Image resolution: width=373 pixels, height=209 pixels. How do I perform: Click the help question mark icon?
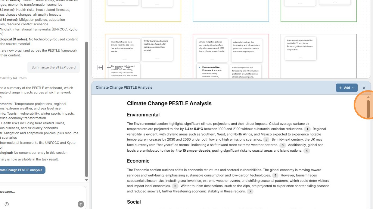[x=7, y=204]
